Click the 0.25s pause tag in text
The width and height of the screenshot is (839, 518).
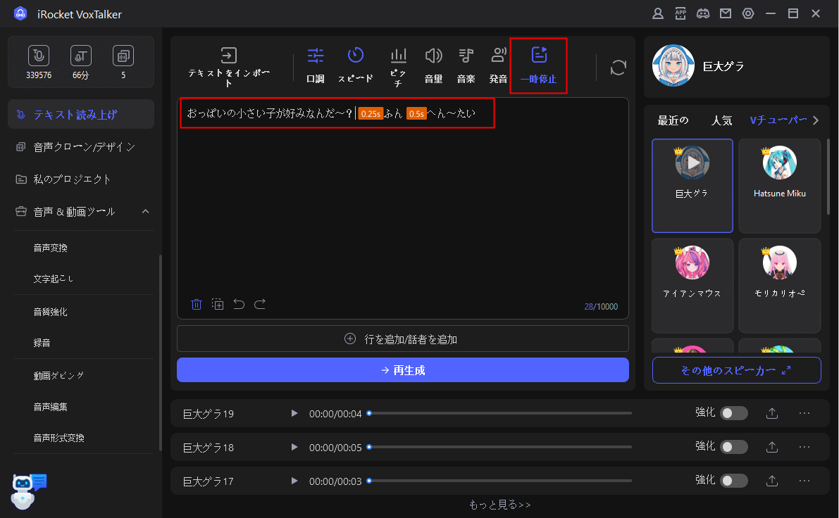point(371,114)
